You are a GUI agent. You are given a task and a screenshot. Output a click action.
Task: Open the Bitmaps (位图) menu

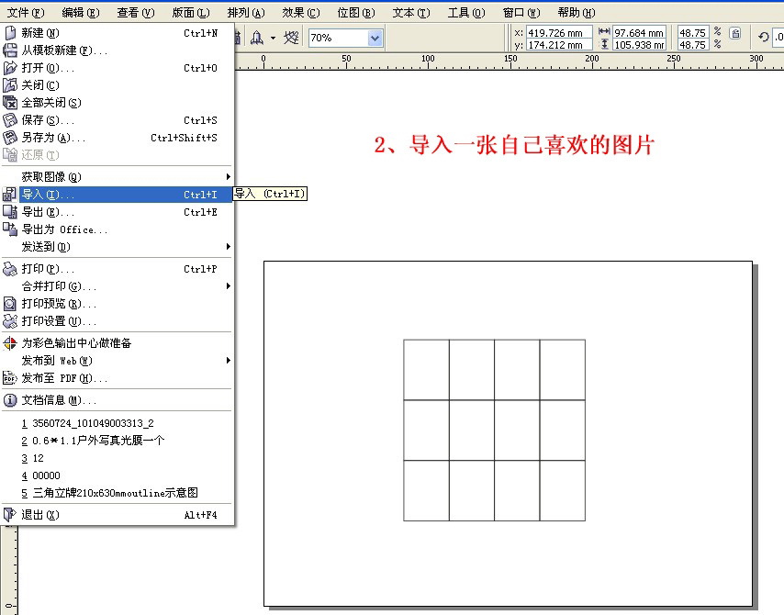click(x=356, y=13)
